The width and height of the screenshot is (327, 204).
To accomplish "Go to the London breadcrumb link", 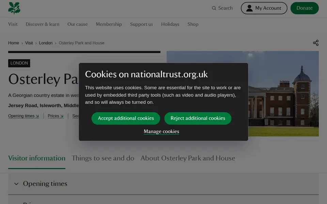I will (x=46, y=43).
